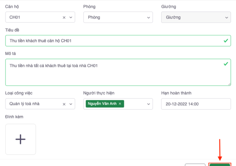Click the CH01 value in Căn hộ
Image resolution: width=236 pixels, height=166 pixels.
pyautogui.click(x=15, y=17)
